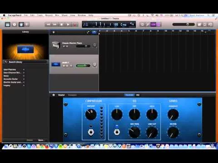This screenshot has width=218, height=163.
Task: Open the Library panel button in toolbar
Action: tap(8, 24)
